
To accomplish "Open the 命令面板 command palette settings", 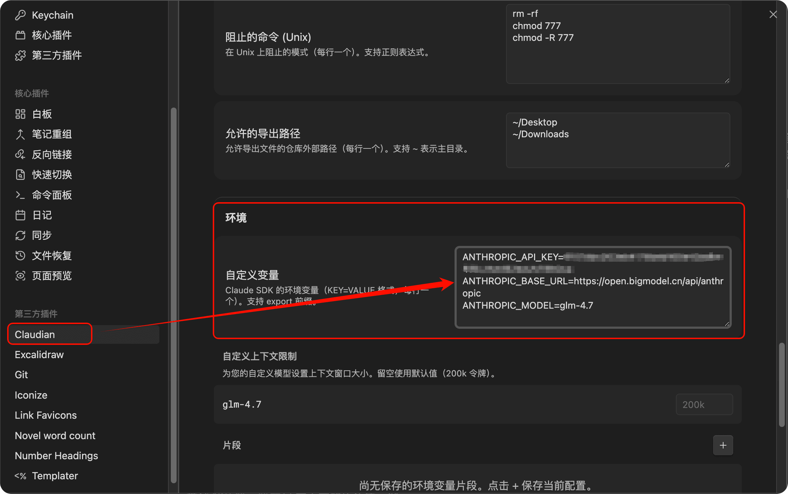I will pyautogui.click(x=52, y=195).
